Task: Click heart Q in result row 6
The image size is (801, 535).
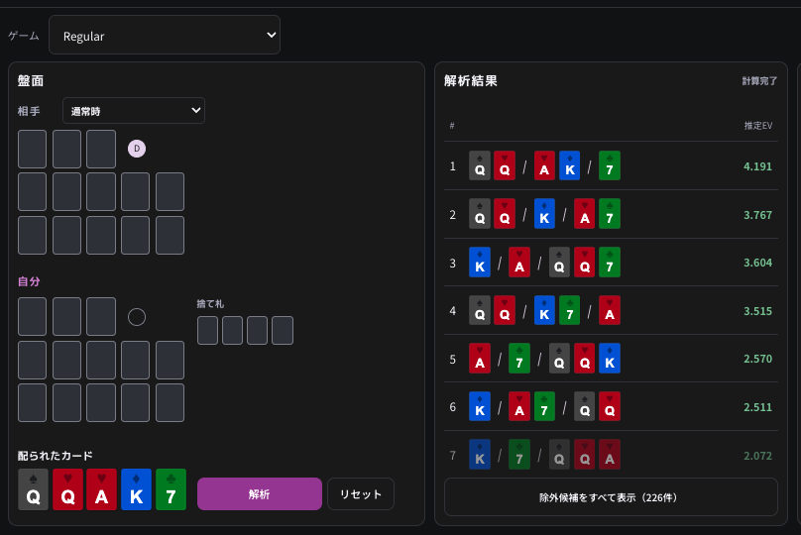Action: (610, 406)
